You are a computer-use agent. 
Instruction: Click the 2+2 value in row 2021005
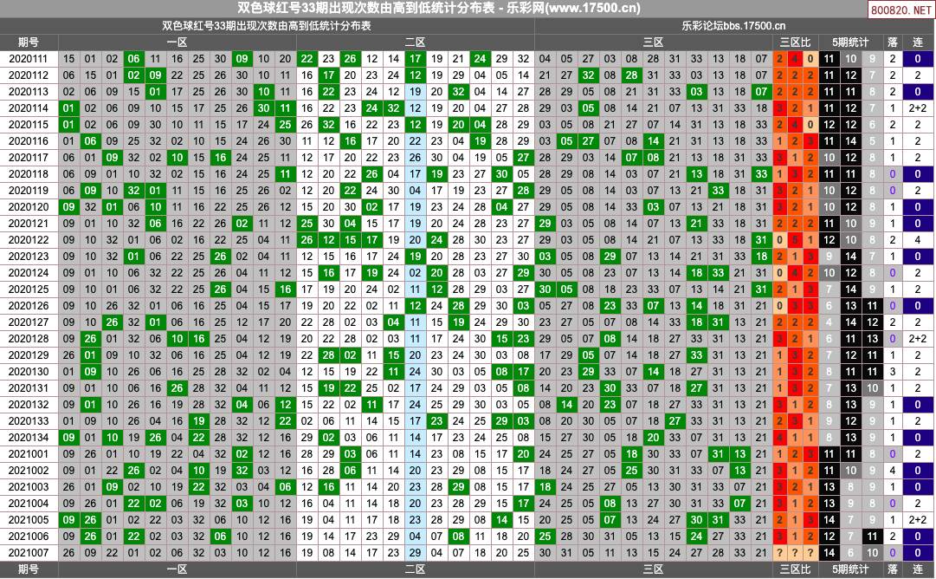(918, 520)
